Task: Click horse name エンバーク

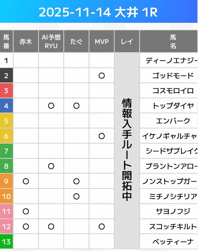Action: tap(173, 121)
